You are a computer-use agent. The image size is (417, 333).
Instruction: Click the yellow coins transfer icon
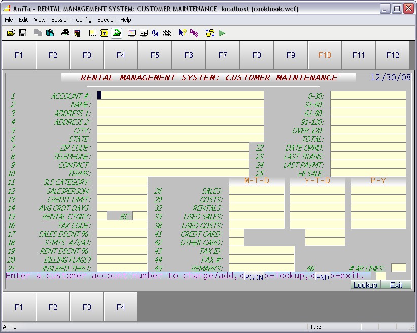(210, 33)
